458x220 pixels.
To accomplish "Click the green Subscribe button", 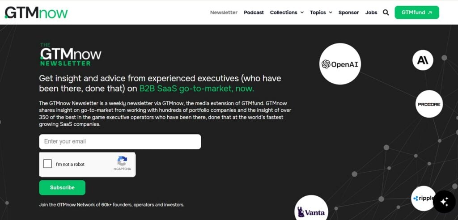I will [62, 187].
